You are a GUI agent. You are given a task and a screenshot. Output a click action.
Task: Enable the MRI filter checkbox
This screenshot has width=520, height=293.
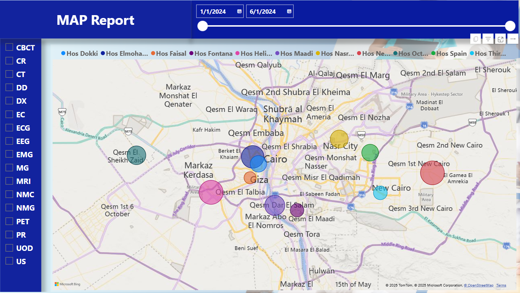click(x=9, y=181)
